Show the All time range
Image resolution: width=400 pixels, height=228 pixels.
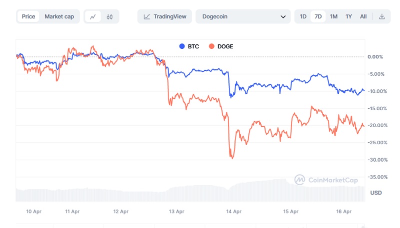(363, 16)
